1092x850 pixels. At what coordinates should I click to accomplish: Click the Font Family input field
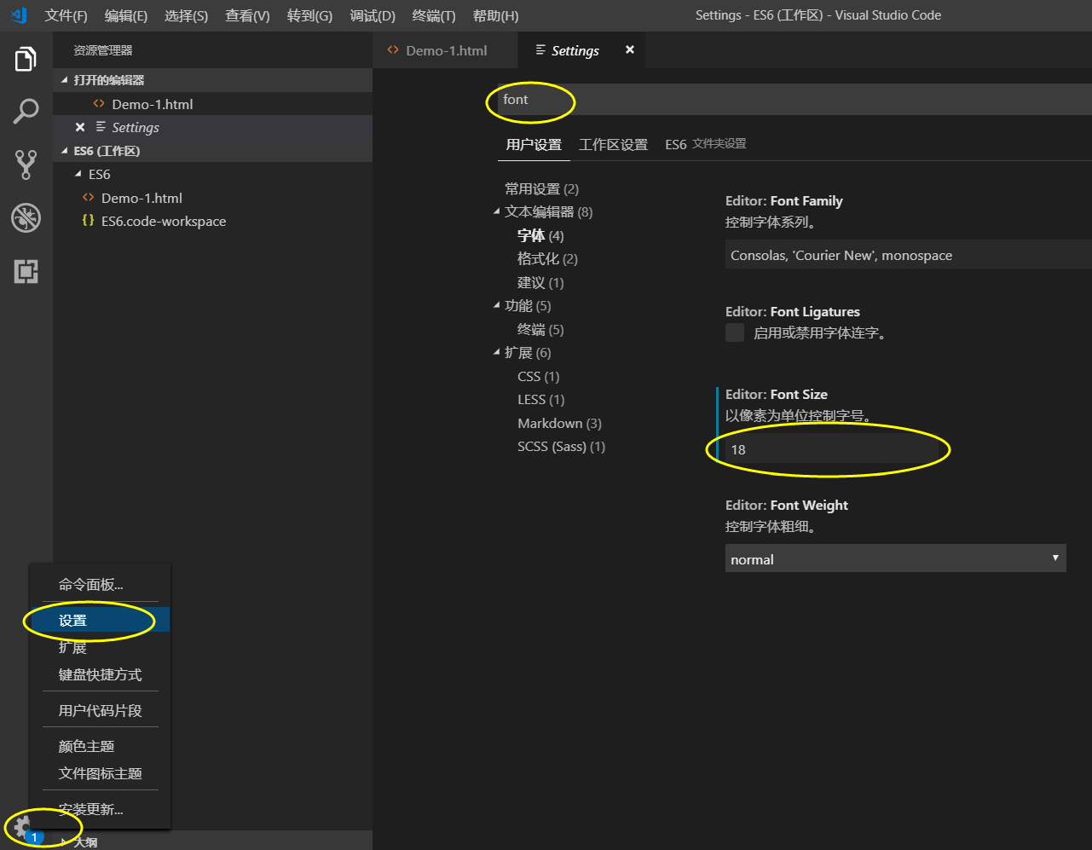908,255
